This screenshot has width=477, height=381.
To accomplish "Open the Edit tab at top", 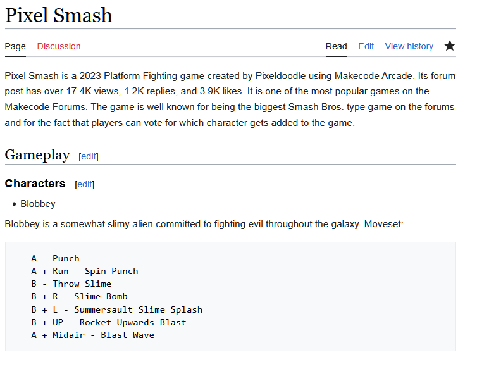I will point(366,46).
